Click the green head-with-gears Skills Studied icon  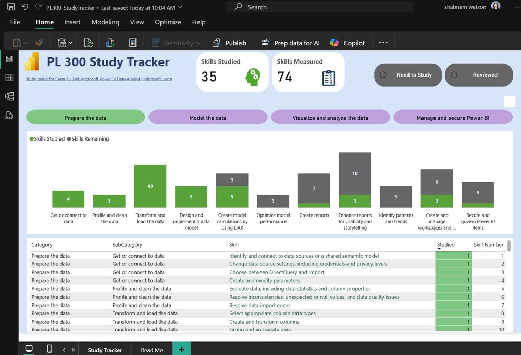click(x=253, y=78)
